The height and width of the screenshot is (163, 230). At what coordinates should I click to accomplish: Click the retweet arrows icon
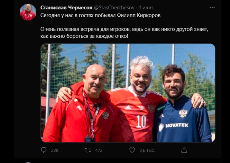(88, 150)
